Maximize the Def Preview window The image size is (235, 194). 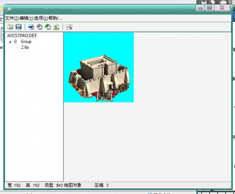click(x=210, y=7)
